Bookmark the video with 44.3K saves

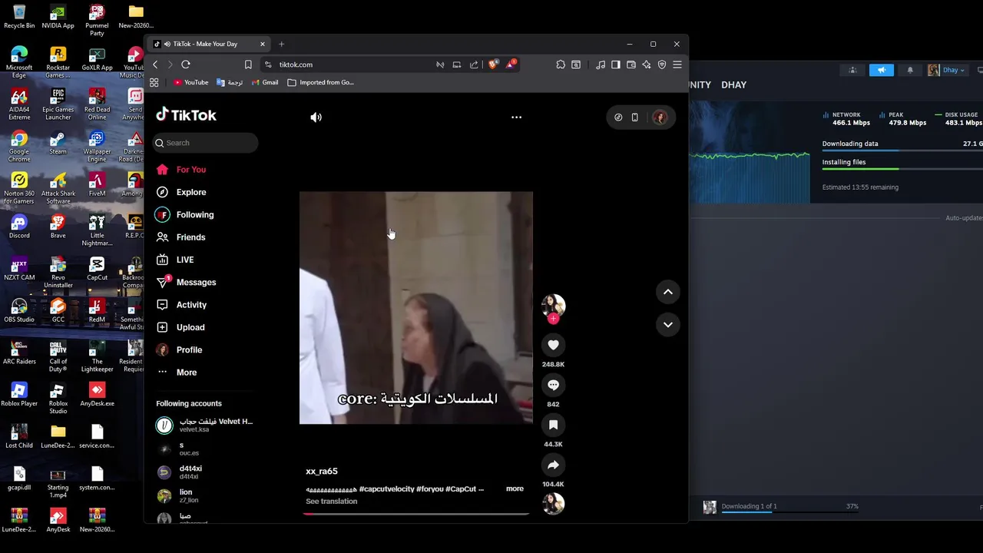[553, 425]
